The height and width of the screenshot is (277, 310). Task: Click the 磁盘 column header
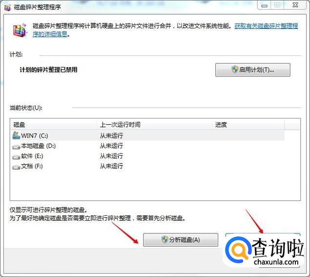(53, 124)
